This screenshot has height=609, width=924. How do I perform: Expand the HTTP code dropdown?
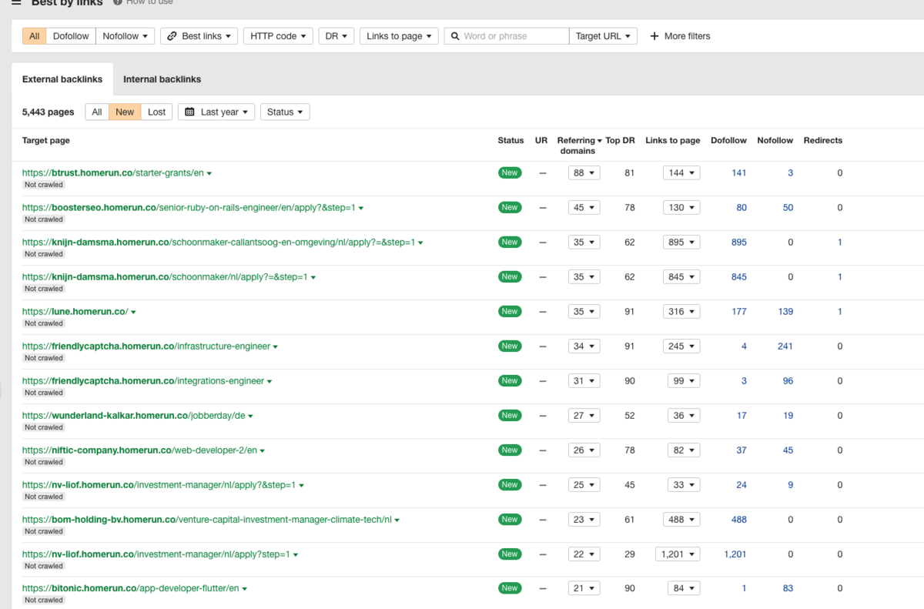click(x=278, y=36)
